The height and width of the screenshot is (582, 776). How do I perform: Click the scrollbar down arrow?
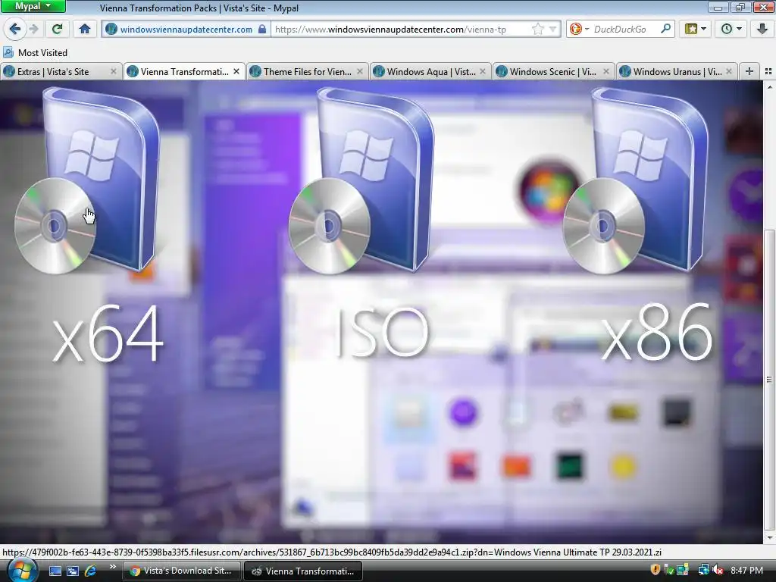[x=769, y=537]
